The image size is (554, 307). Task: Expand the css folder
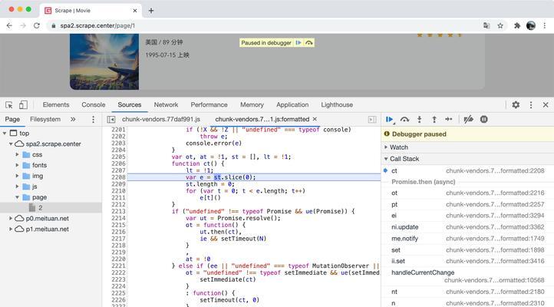coord(17,155)
